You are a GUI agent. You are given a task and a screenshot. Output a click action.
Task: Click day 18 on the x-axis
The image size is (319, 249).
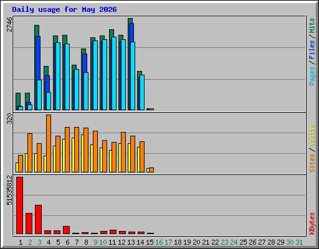tap(178, 242)
